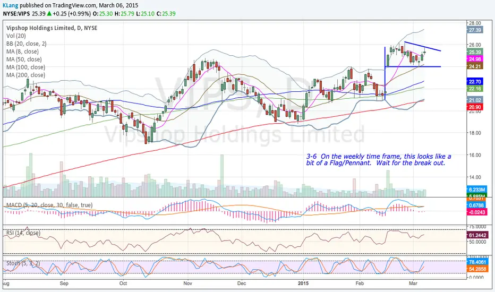This screenshot has width=495, height=292.
Task: Click the green 25.39 last-price axis tag
Action: pyautogui.click(x=475, y=53)
